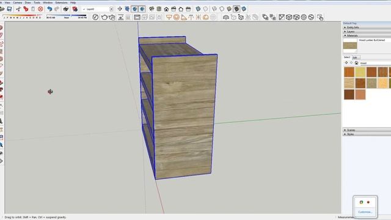Open the Draw menu
The width and height of the screenshot is (391, 220).
27,2
